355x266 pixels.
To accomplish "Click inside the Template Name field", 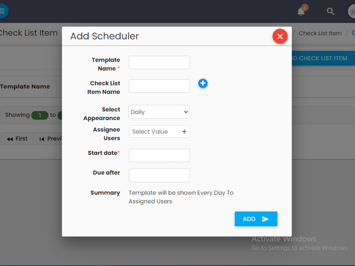I will [x=159, y=62].
